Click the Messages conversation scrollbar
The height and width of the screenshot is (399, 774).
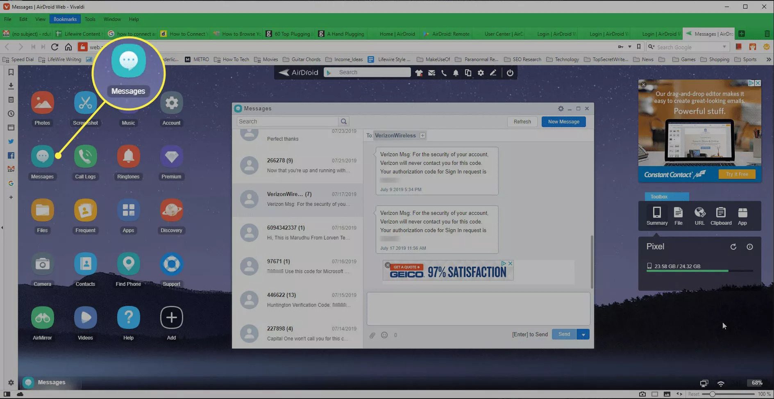click(x=592, y=262)
